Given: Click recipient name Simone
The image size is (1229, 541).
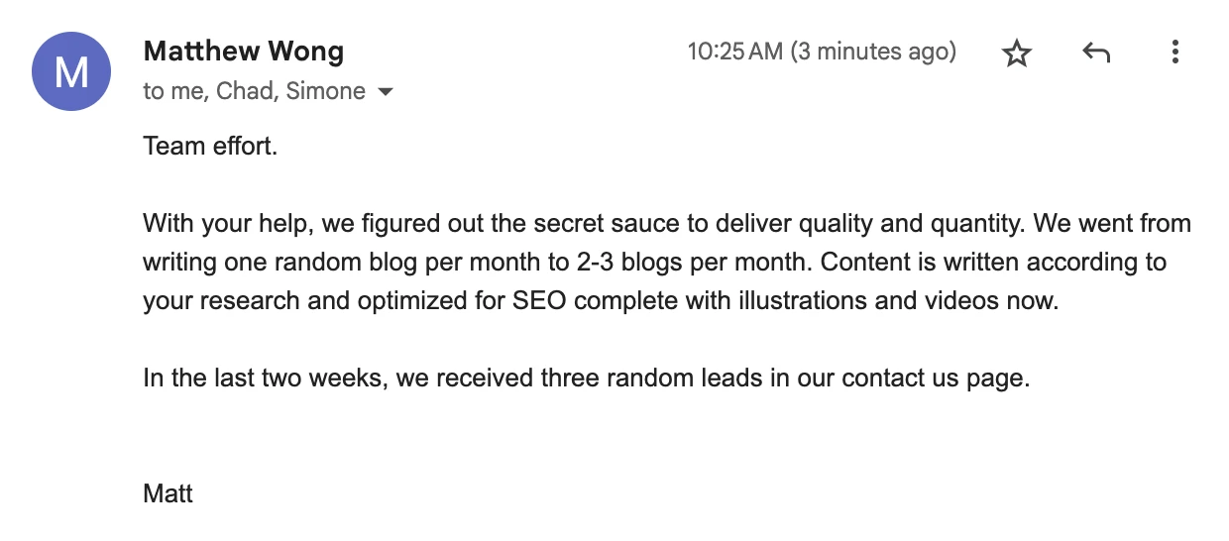Looking at the screenshot, I should click(x=326, y=92).
